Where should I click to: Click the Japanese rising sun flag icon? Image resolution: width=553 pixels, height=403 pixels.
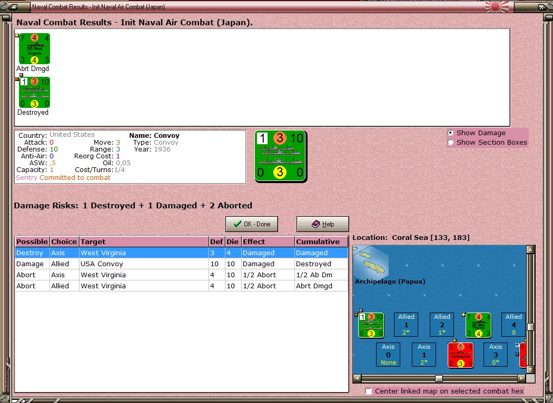click(x=497, y=7)
